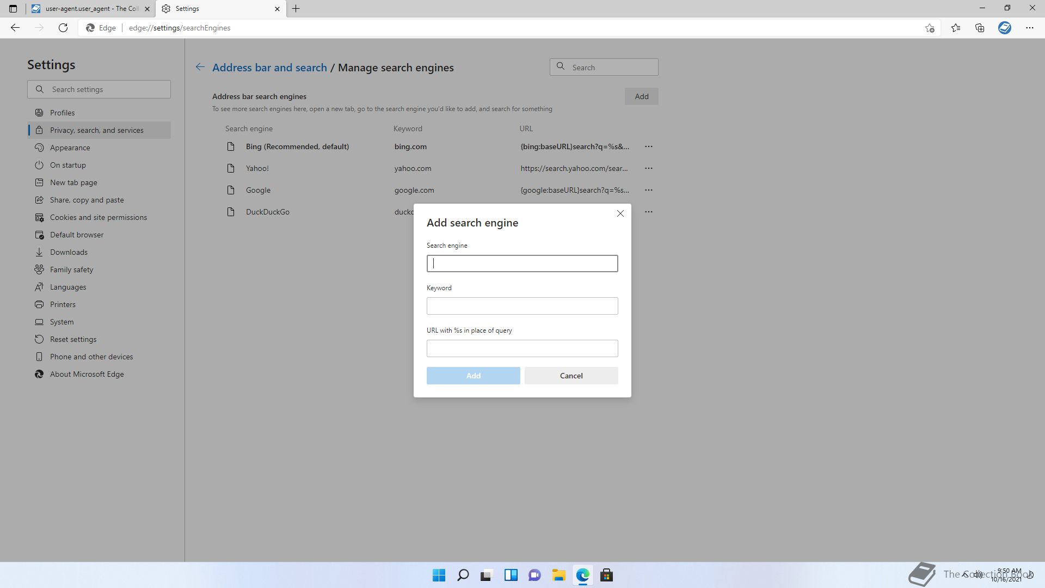Open Cookies and site permissions
The image size is (1045, 588).
click(x=99, y=217)
